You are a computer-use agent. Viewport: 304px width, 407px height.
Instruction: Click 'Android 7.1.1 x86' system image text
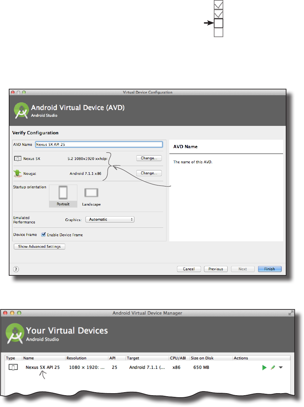pyautogui.click(x=85, y=173)
